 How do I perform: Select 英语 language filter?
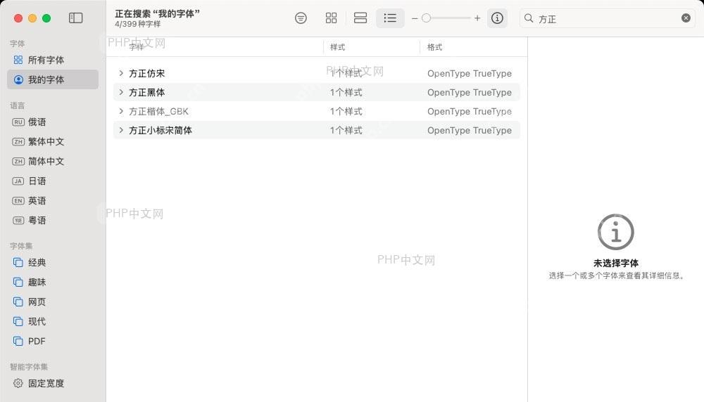pyautogui.click(x=53, y=201)
